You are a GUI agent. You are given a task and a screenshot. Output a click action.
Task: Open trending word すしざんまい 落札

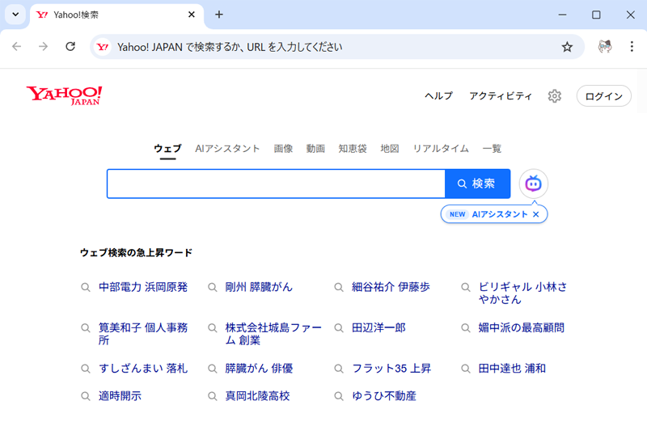coord(143,369)
